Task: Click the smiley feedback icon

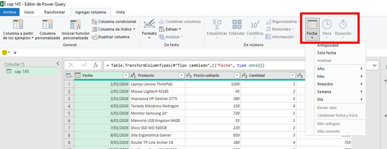Action: click(x=5, y=53)
